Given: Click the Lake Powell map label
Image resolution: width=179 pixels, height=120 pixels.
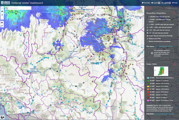Looking at the screenshot, I should (73, 51).
